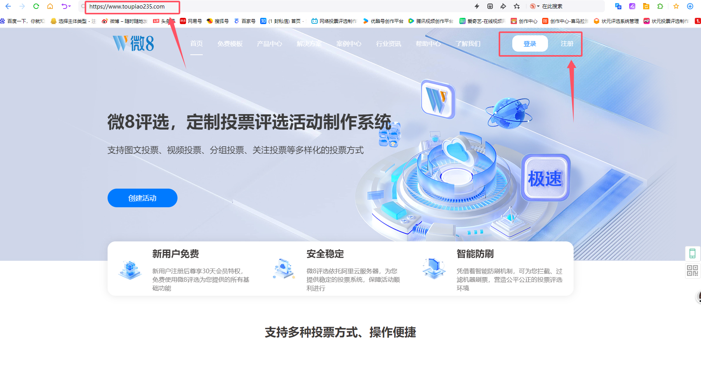Open the 百度一下 bookmark
Screen dimensions: 701x366
22,21
